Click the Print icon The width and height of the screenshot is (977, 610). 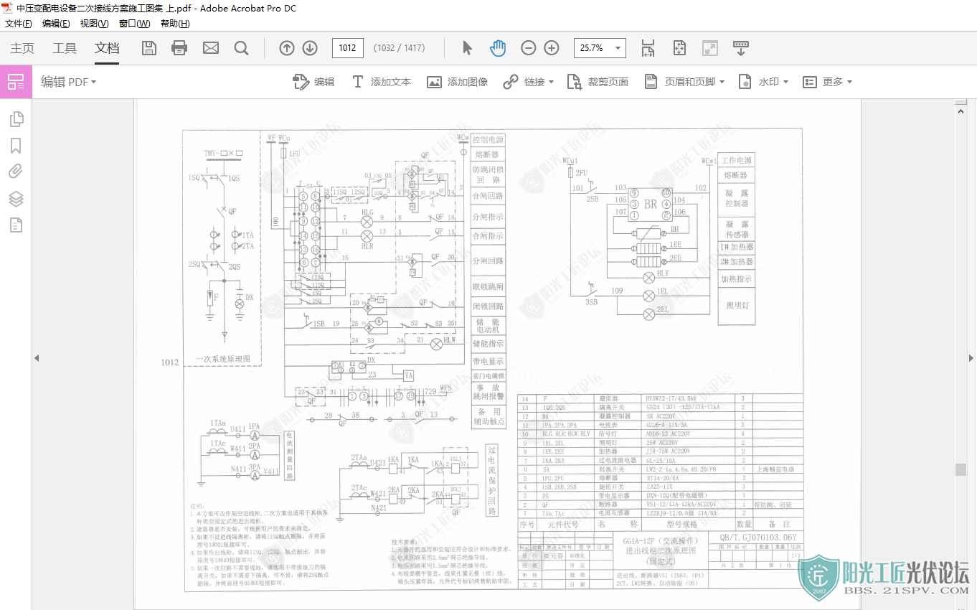coord(179,48)
